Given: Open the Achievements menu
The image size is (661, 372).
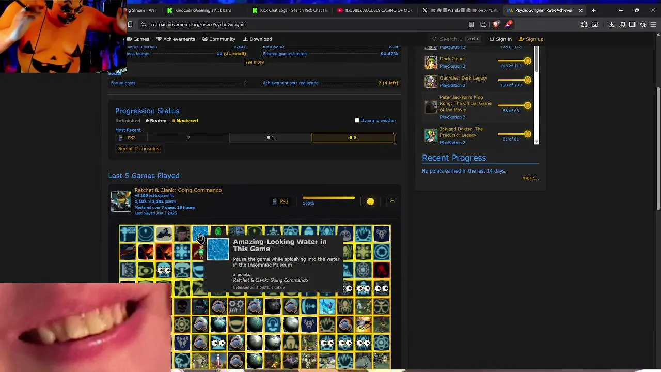Looking at the screenshot, I should tap(176, 39).
